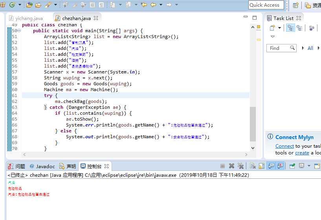Click the Terminate console icon
Screen dimensions: 321x220
[x=222, y=166]
